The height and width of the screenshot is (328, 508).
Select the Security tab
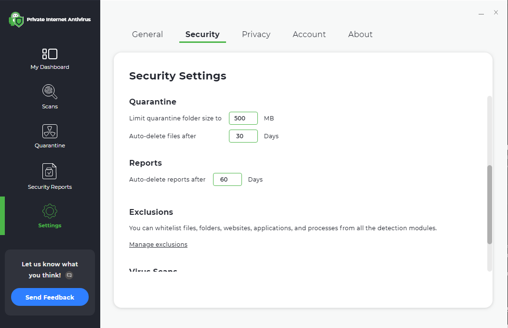tap(202, 35)
